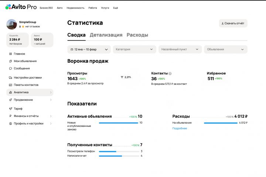Switch to the Детализация tab

coord(106,35)
